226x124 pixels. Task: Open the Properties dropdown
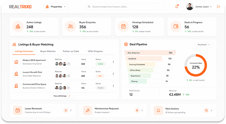[56, 7]
